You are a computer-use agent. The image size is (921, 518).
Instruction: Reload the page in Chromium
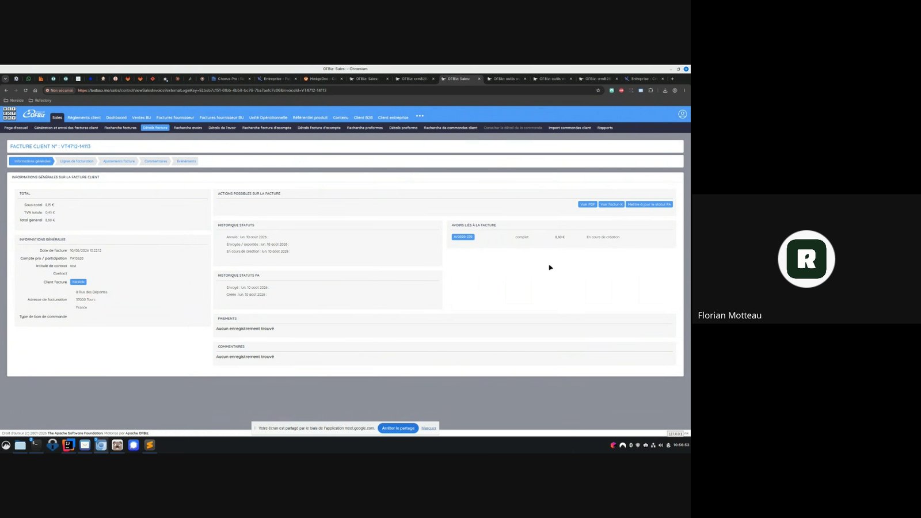(x=25, y=90)
